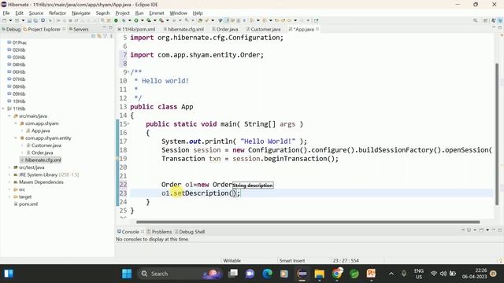Switch to the Debug view tab
This screenshot has width=504, height=283.
click(x=11, y=29)
